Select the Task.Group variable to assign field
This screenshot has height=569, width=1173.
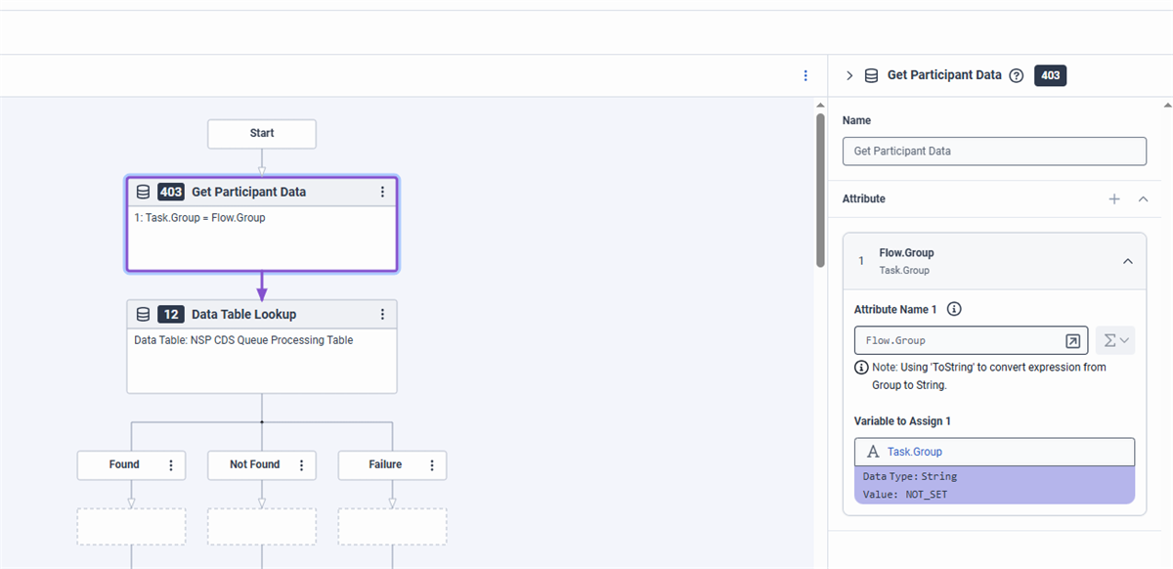[993, 452]
